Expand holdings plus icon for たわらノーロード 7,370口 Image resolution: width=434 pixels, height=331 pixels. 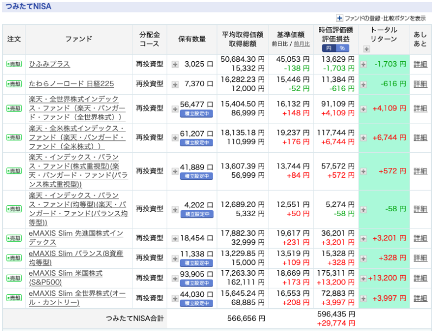pyautogui.click(x=175, y=85)
